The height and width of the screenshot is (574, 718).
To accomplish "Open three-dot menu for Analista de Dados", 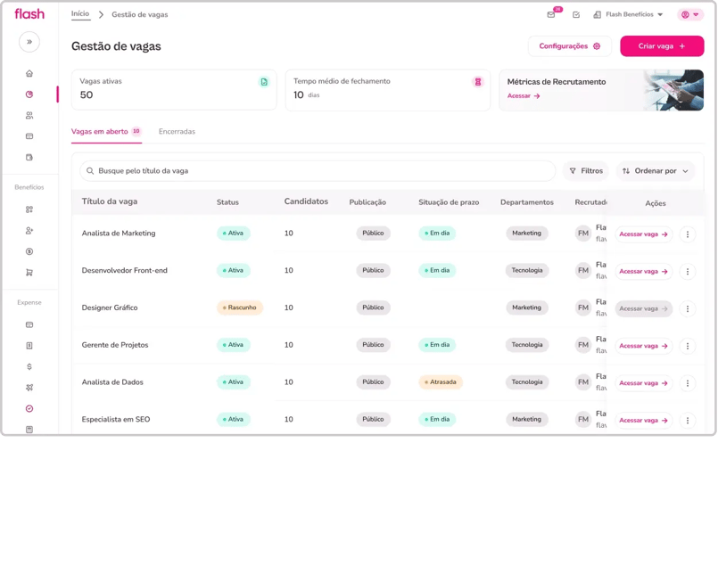I will pos(688,383).
